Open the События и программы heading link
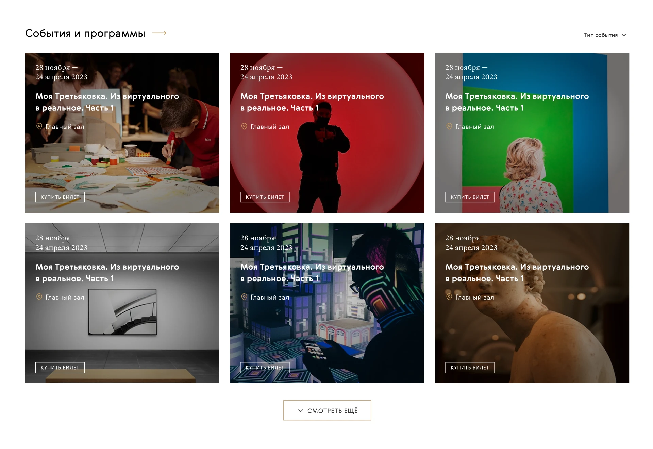Screen dimensions: 653x449 (85, 33)
